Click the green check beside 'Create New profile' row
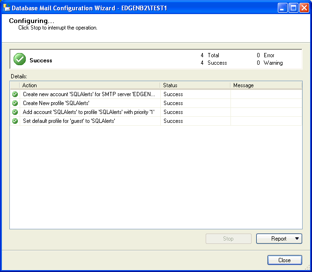This screenshot has height=272, width=312. pos(15,103)
